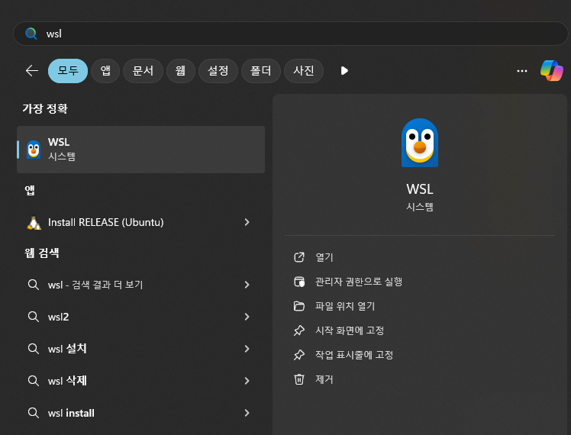Select the 웹 filter tab
The width and height of the screenshot is (571, 435).
pos(181,71)
